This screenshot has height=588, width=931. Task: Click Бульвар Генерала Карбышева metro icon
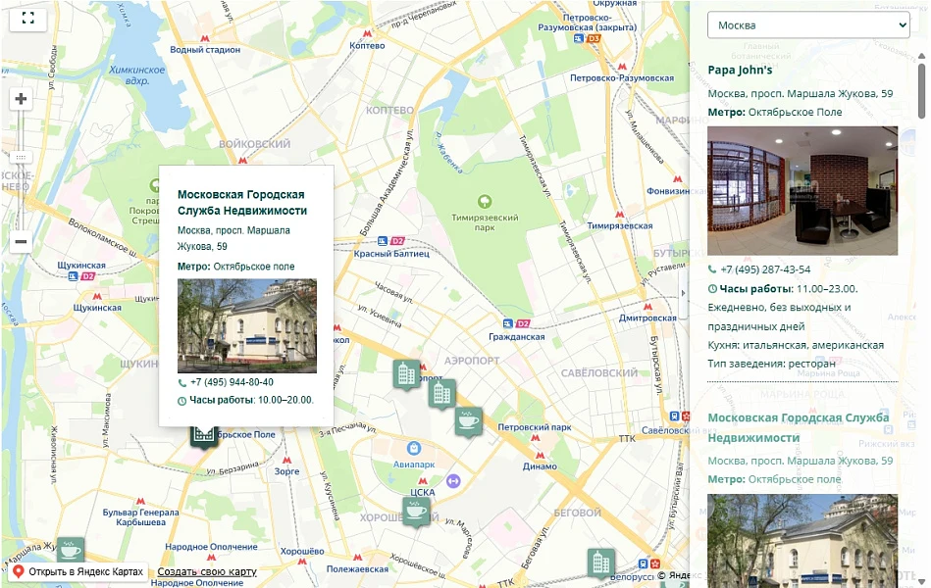(x=140, y=502)
